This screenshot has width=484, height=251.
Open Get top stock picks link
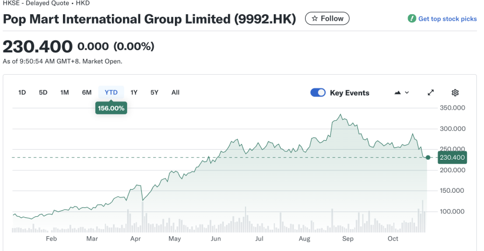tap(447, 19)
